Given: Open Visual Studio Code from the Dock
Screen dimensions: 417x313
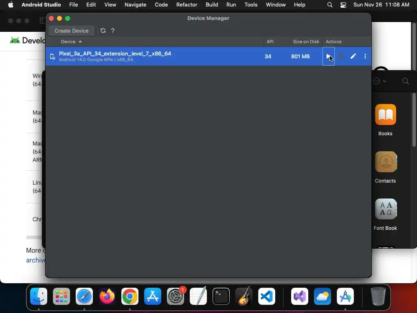Looking at the screenshot, I should pos(267,296).
